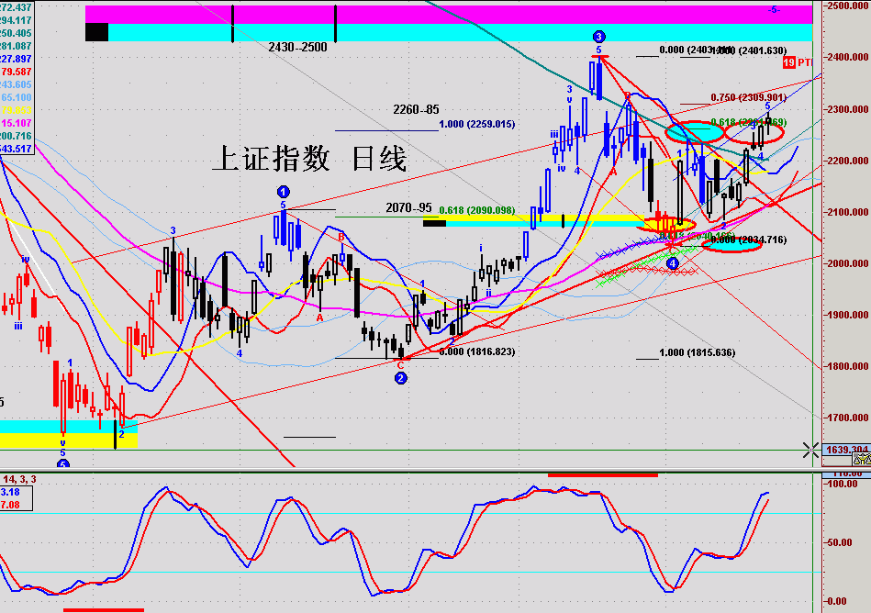The height and width of the screenshot is (613, 871).
Task: Click the 14, 3, 3 stochastic parameters
Action: click(19, 479)
